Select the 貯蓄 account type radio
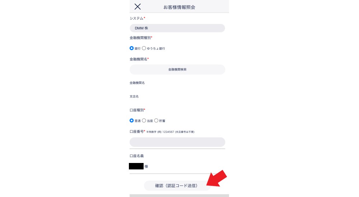Viewport: 359px width, 197px height. (x=156, y=120)
